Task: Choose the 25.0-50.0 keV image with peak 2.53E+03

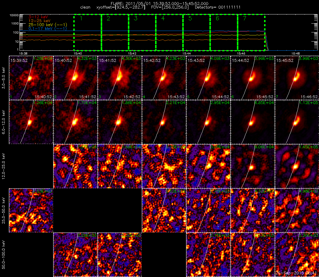Action: (31, 210)
